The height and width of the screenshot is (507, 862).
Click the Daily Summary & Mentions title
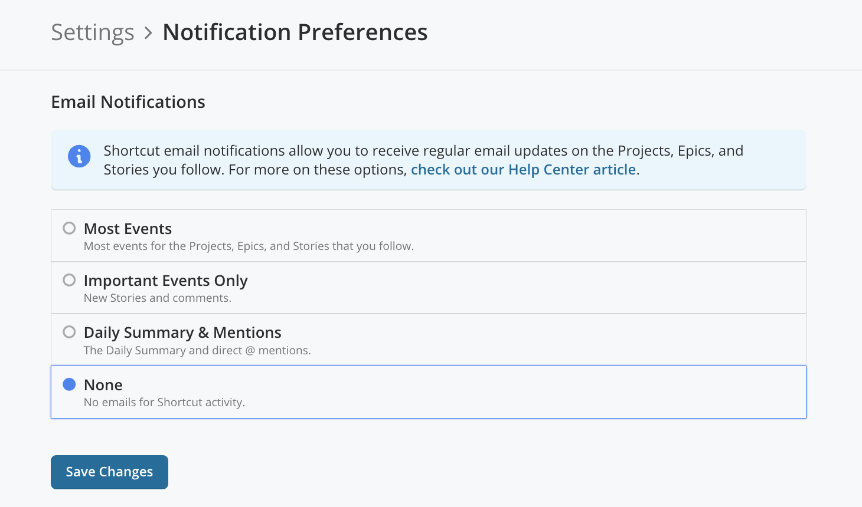click(x=182, y=332)
